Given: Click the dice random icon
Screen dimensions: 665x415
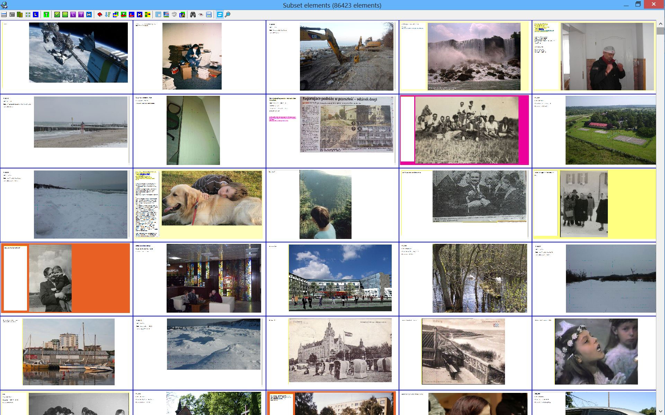Looking at the screenshot, I should click(x=174, y=15).
